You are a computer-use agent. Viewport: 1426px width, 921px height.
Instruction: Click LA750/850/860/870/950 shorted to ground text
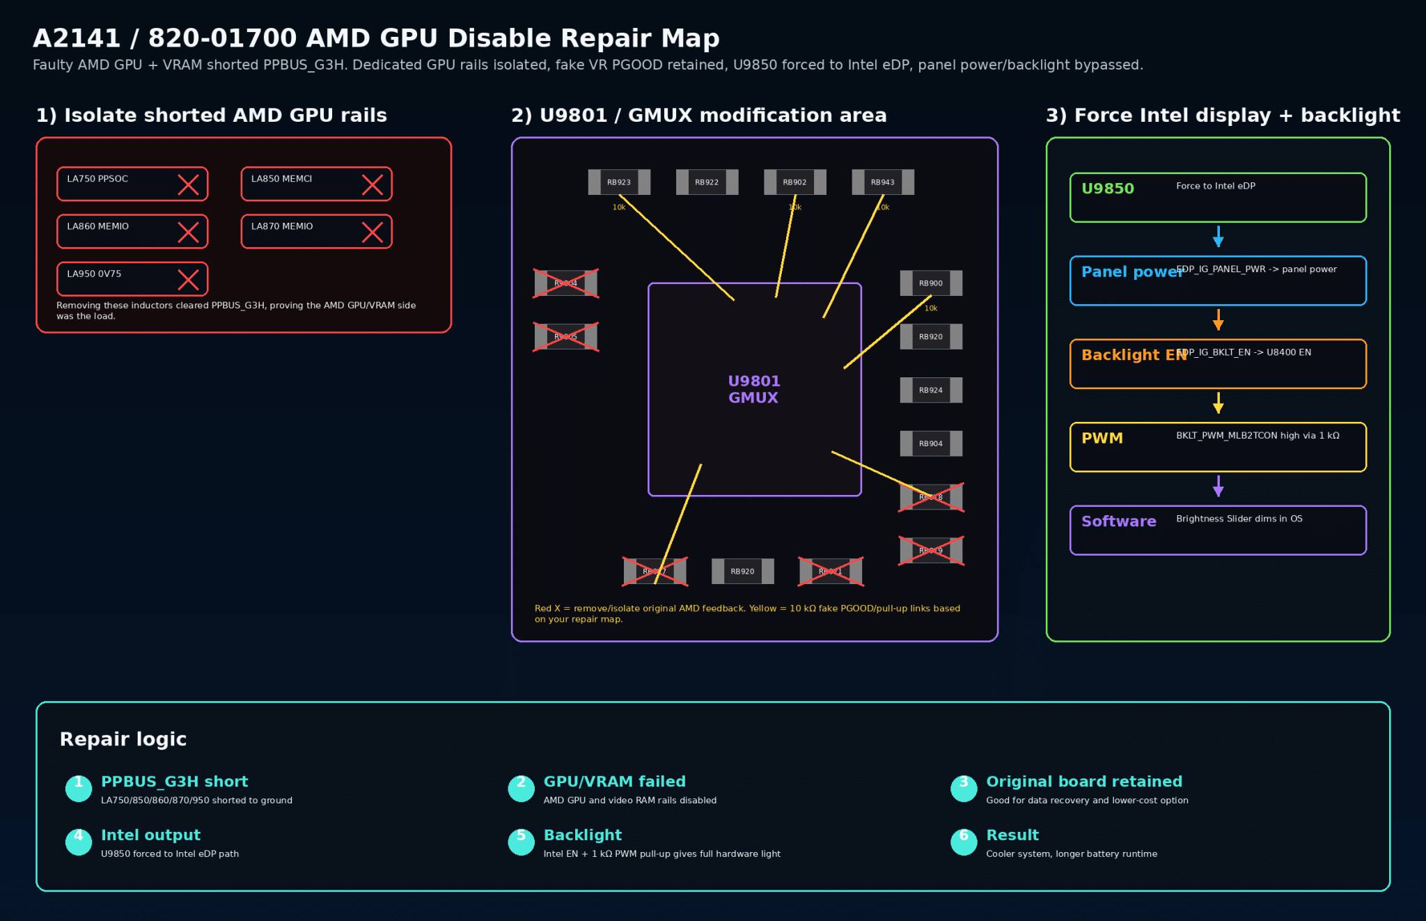click(x=196, y=801)
